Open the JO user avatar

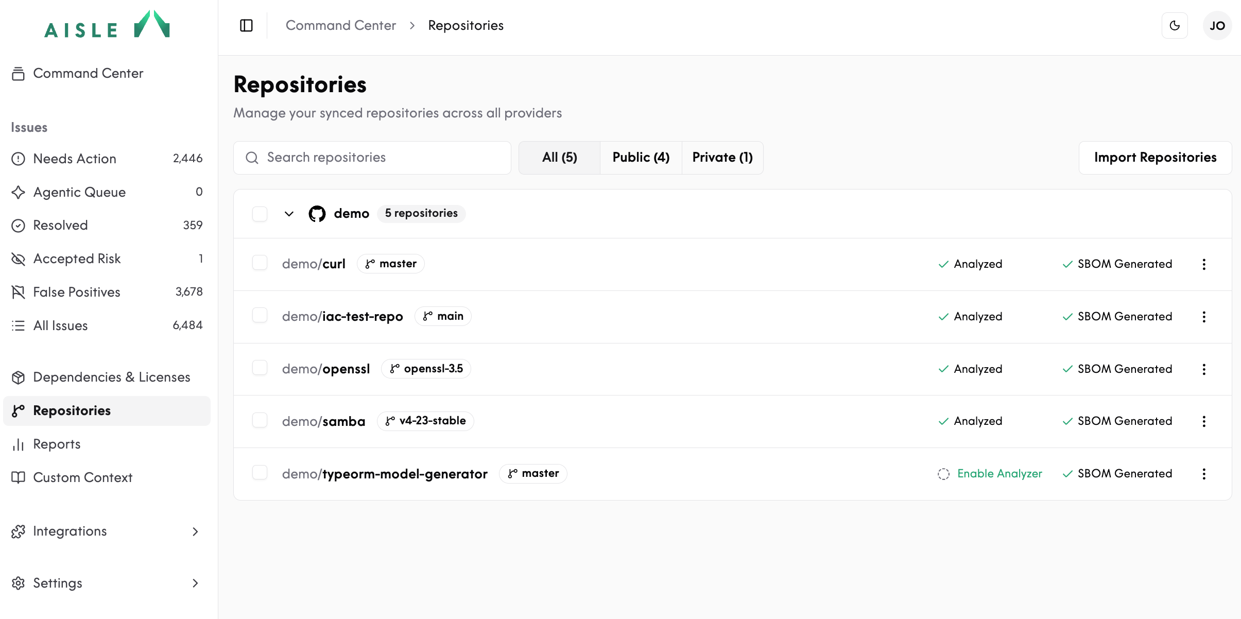click(1217, 25)
